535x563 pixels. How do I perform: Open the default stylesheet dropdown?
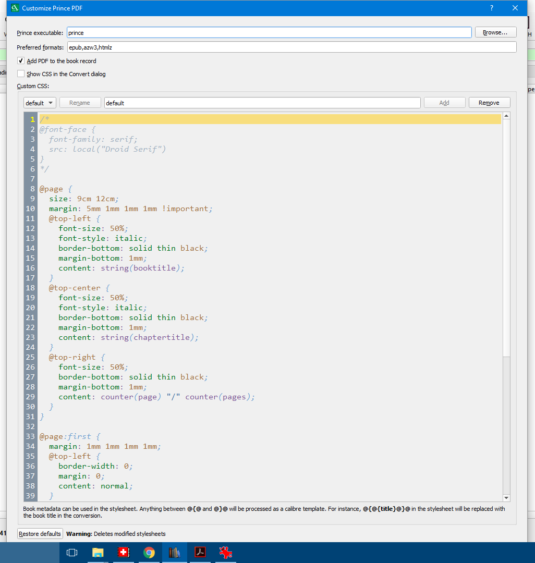click(40, 103)
